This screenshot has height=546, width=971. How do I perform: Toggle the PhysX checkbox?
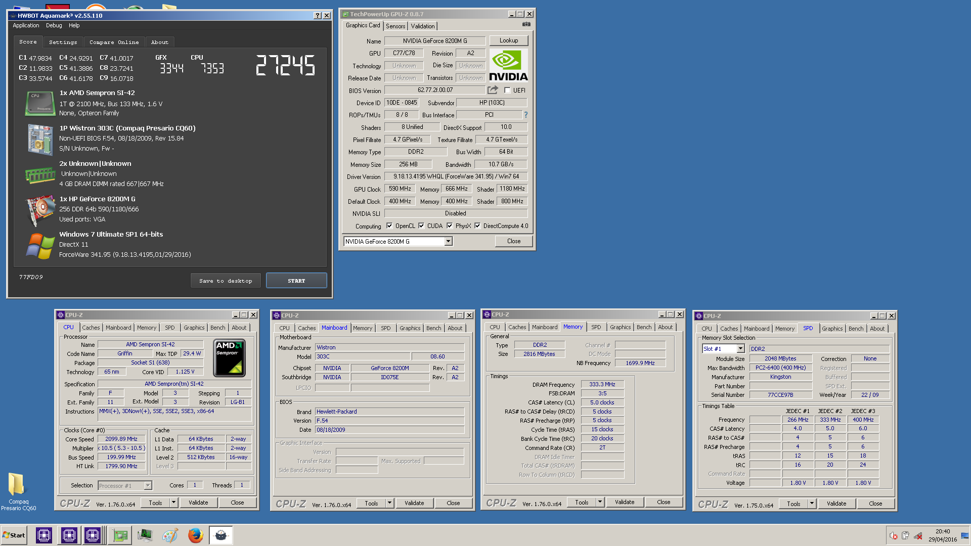(x=450, y=226)
